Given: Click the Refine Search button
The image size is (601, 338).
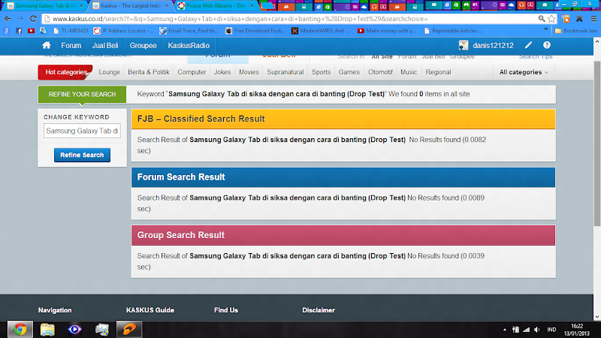Looking at the screenshot, I should (82, 155).
